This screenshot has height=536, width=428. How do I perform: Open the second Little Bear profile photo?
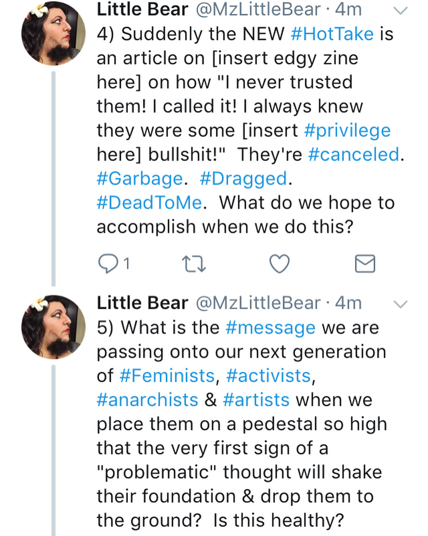coord(53,327)
